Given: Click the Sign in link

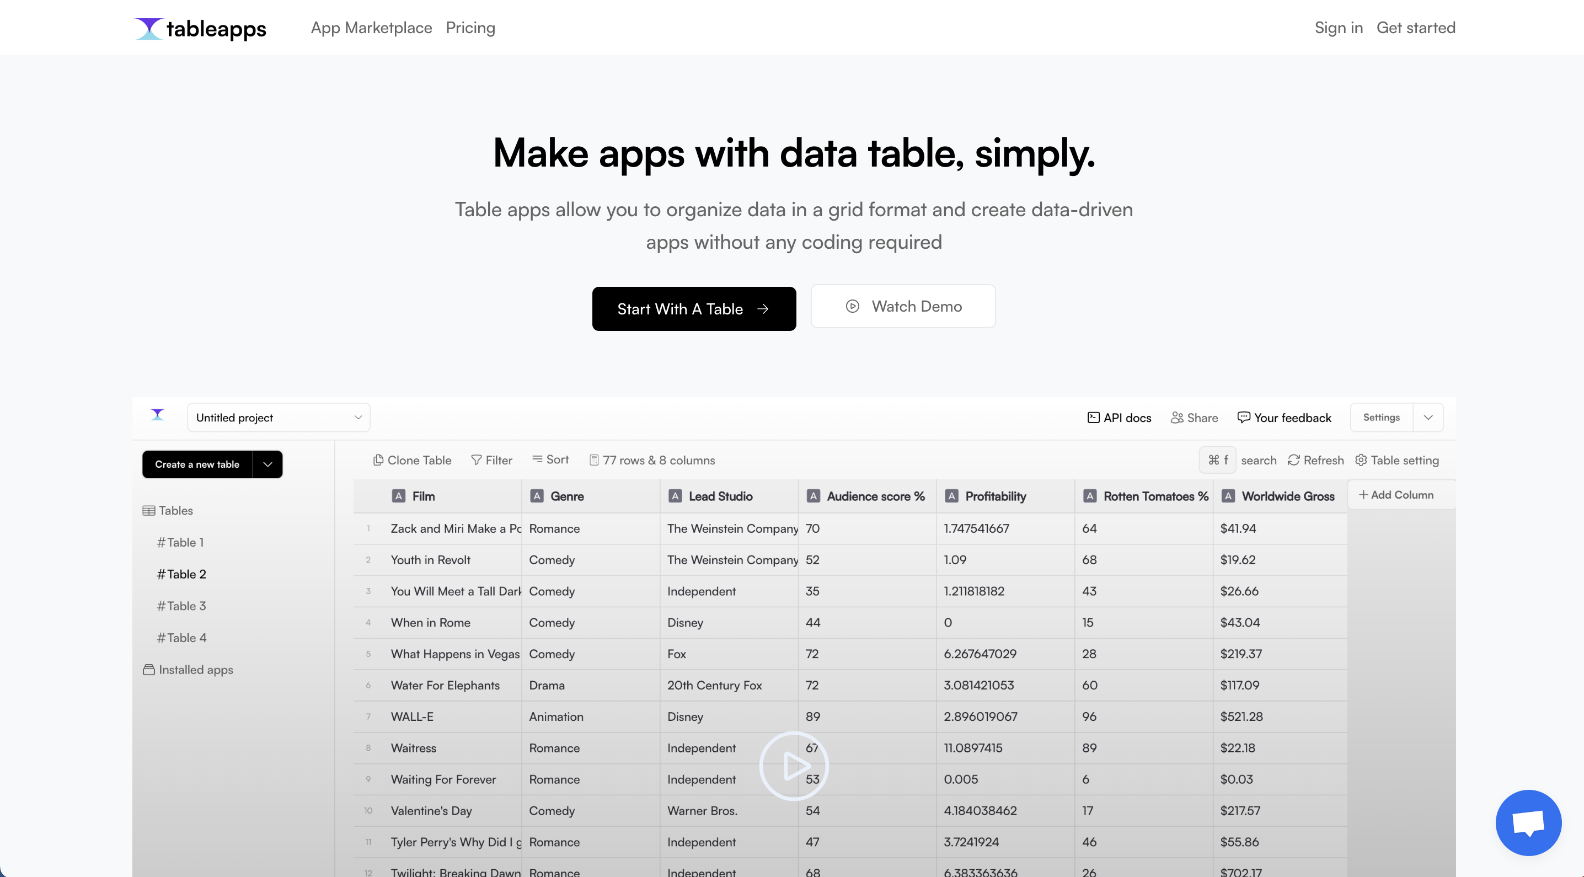Looking at the screenshot, I should coord(1339,28).
